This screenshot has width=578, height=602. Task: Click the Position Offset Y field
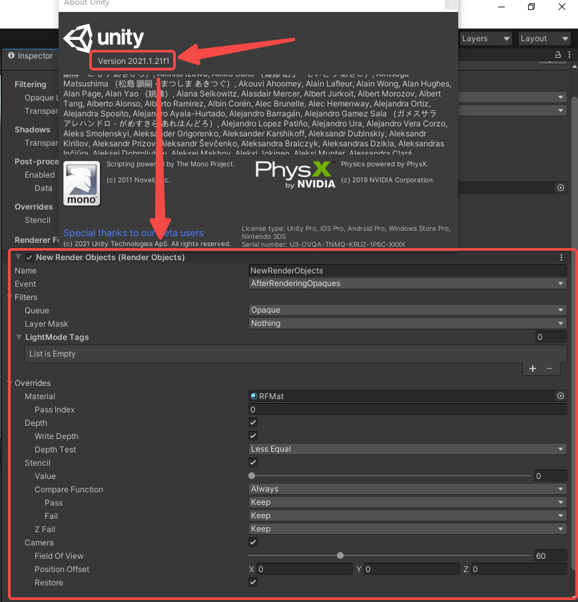[412, 569]
